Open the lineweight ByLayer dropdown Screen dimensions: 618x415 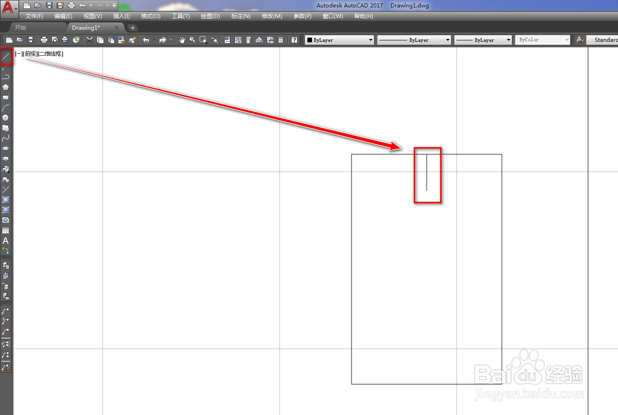click(x=483, y=40)
